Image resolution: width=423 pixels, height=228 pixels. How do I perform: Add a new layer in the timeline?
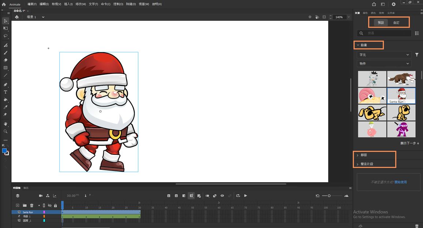click(x=18, y=205)
